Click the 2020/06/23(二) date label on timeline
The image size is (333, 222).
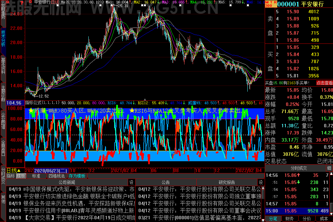(x=51, y=171)
